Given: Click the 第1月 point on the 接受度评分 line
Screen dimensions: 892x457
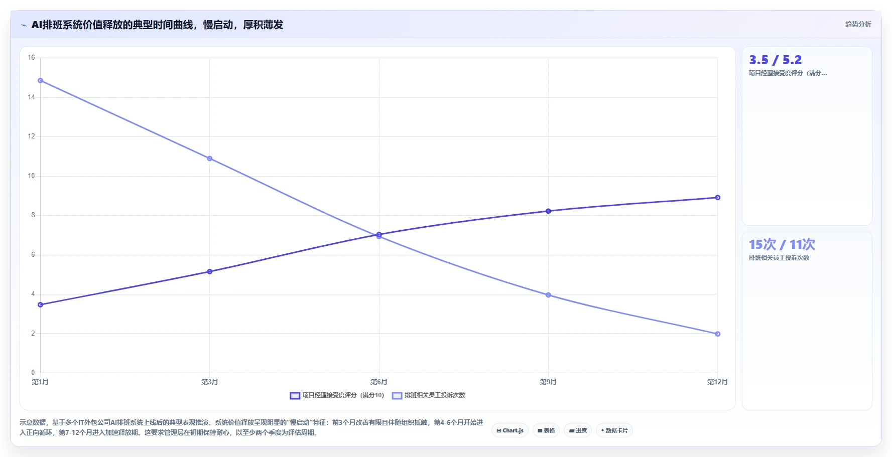Looking at the screenshot, I should (41, 304).
